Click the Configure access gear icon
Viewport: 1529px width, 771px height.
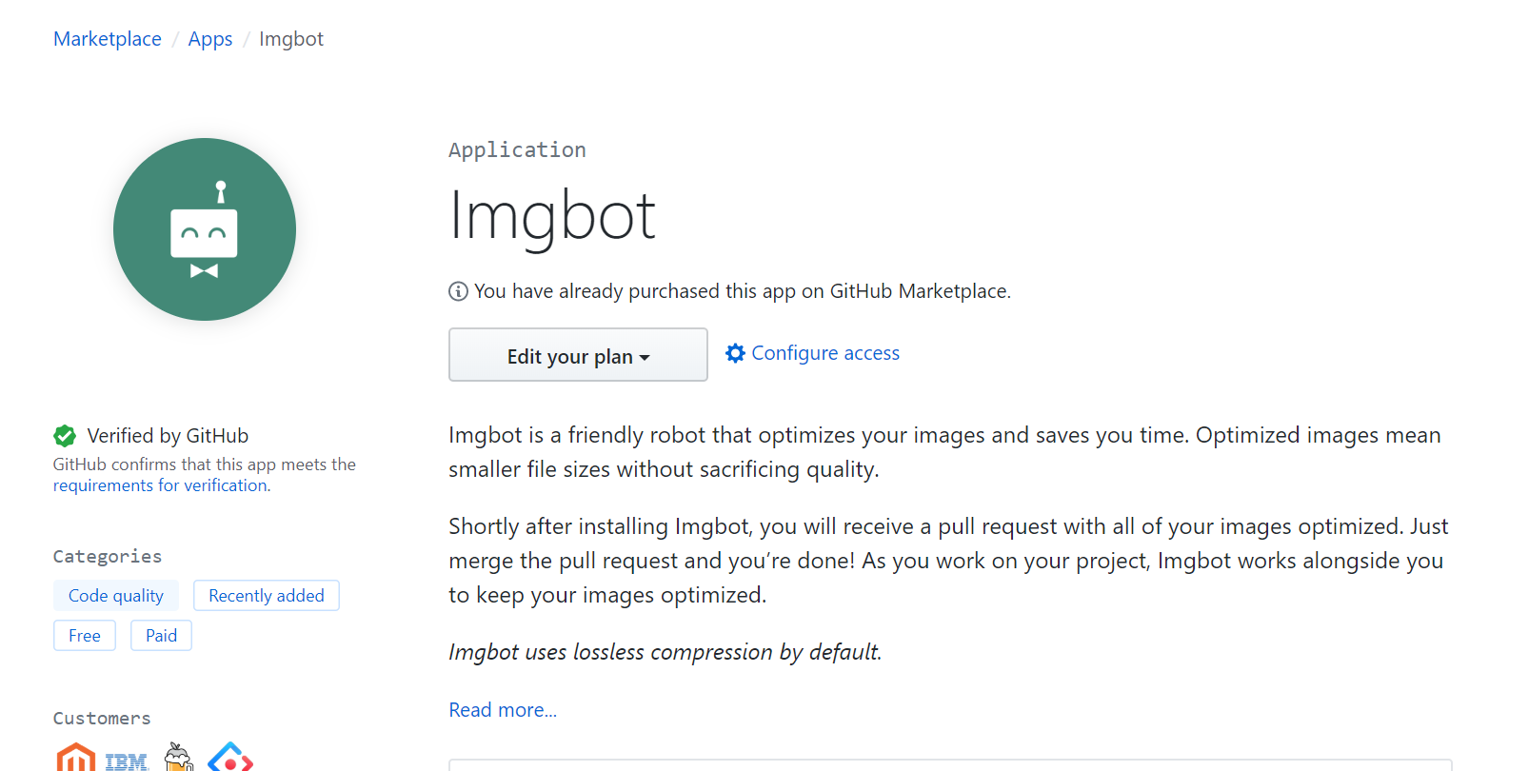tap(735, 353)
